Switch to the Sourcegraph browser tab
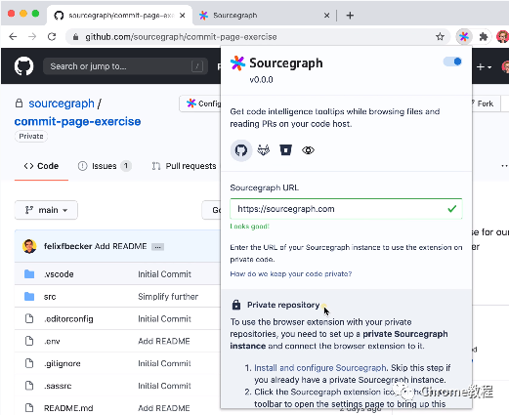The width and height of the screenshot is (509, 415). 266,16
